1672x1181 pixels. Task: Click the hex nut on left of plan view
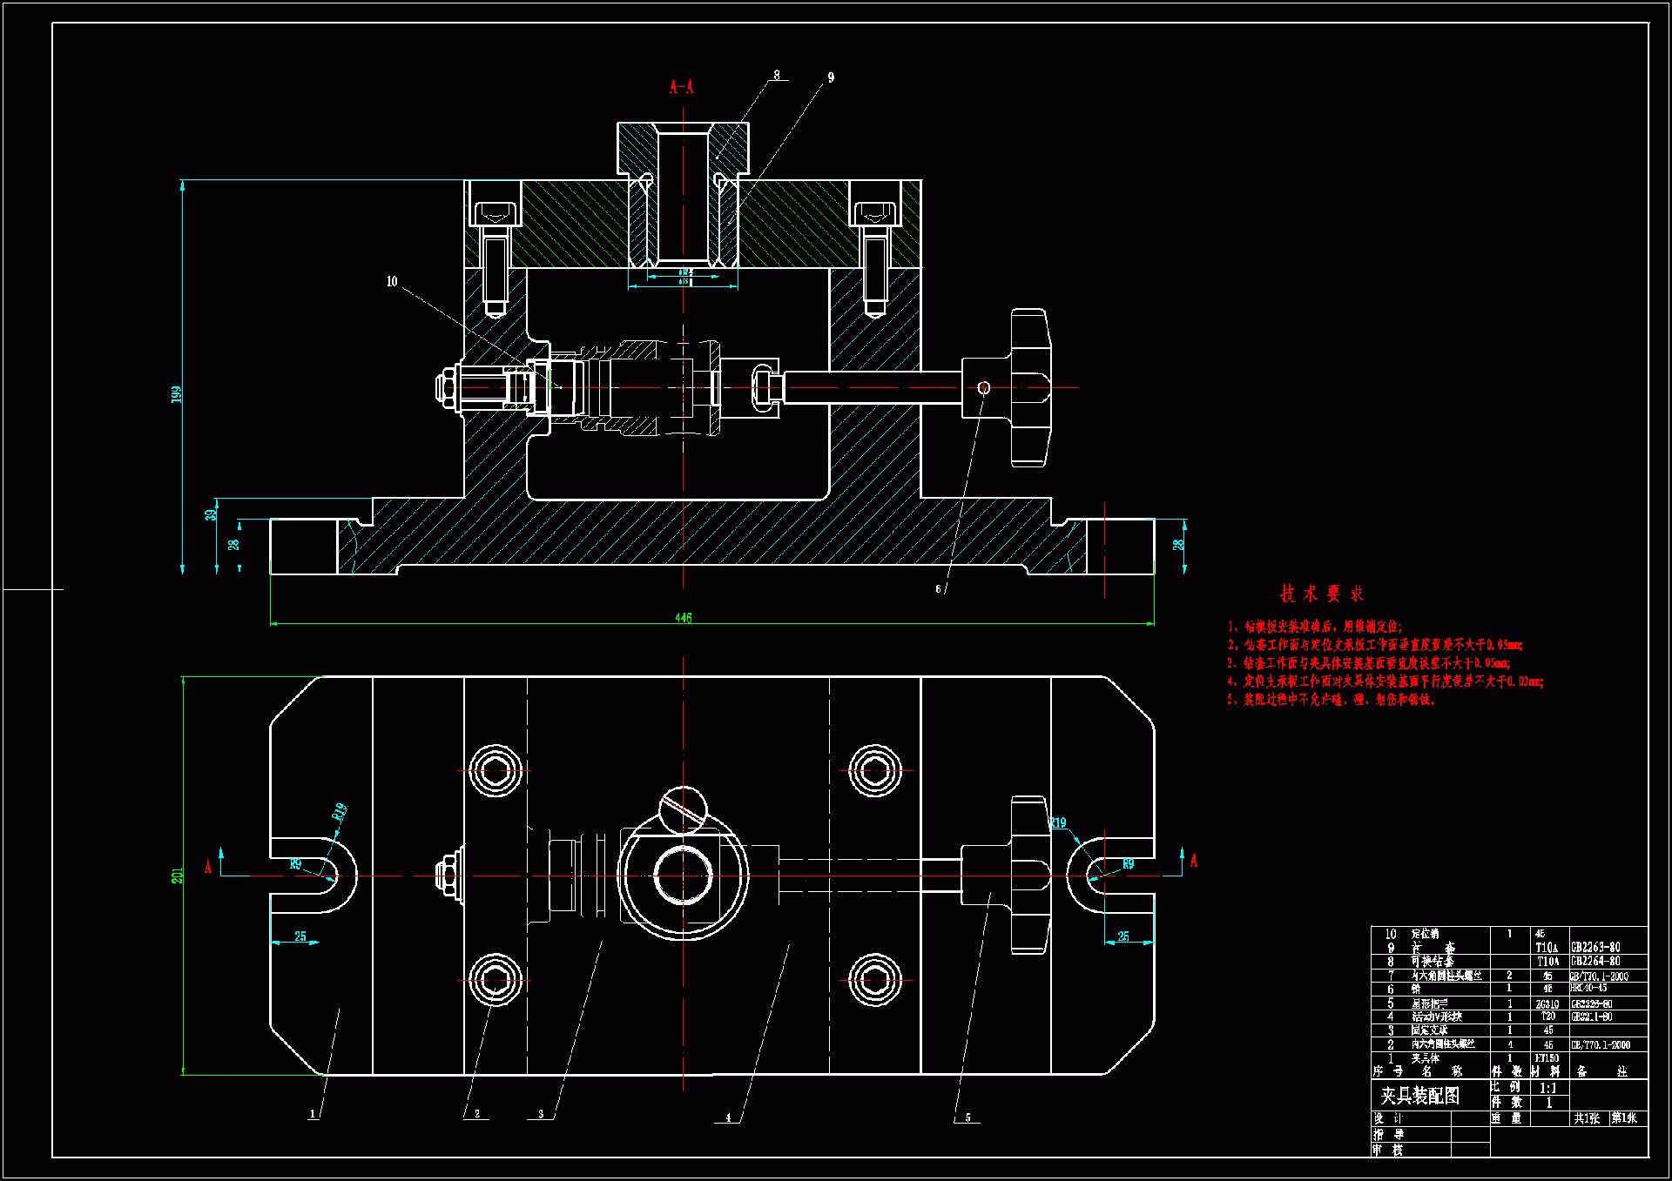coord(448,876)
